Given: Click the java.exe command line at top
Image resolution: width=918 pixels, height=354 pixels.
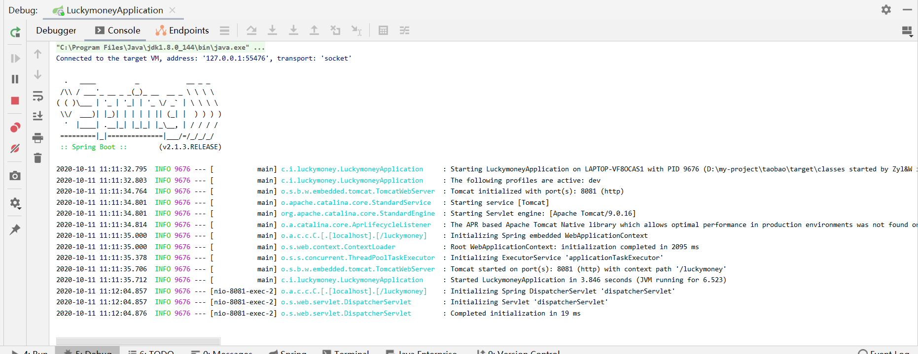Looking at the screenshot, I should coord(161,47).
